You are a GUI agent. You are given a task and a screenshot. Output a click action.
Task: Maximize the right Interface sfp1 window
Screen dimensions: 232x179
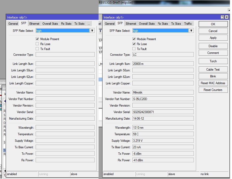coord(222,17)
